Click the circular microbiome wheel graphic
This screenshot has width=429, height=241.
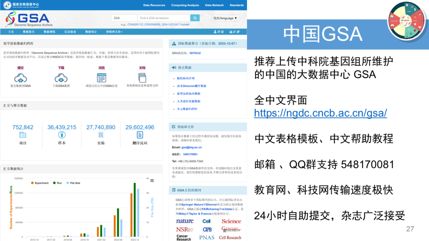click(x=407, y=21)
